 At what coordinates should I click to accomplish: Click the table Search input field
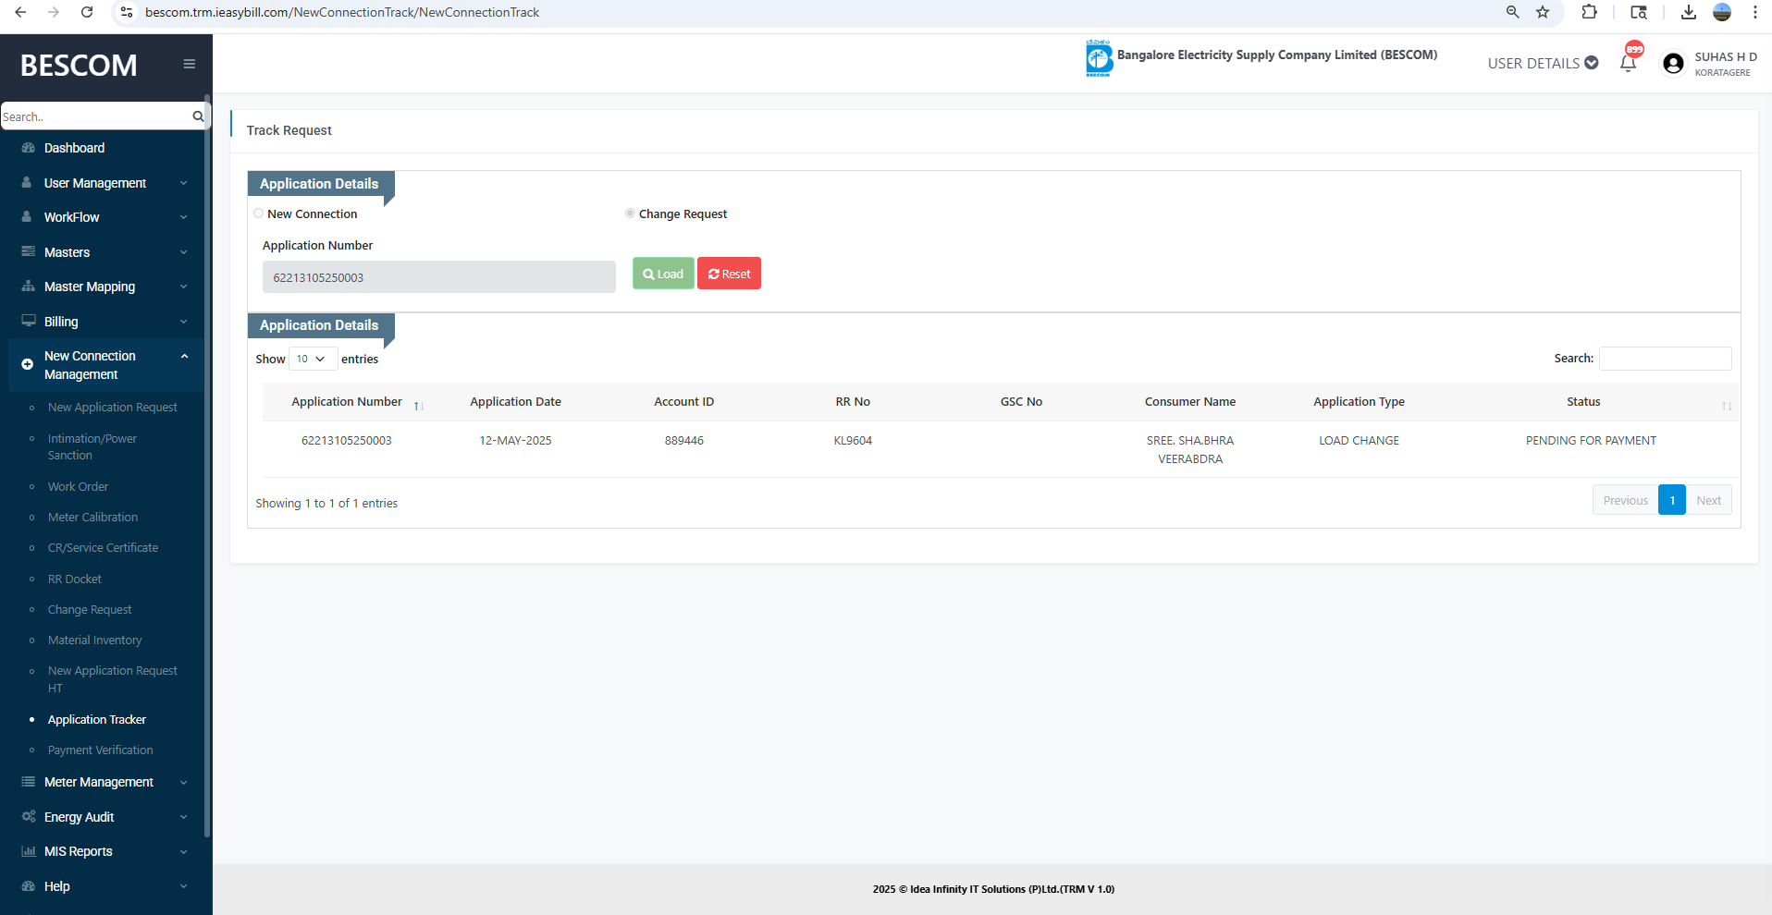(x=1665, y=359)
